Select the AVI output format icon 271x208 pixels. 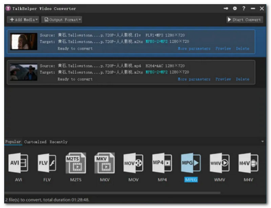click(x=18, y=163)
